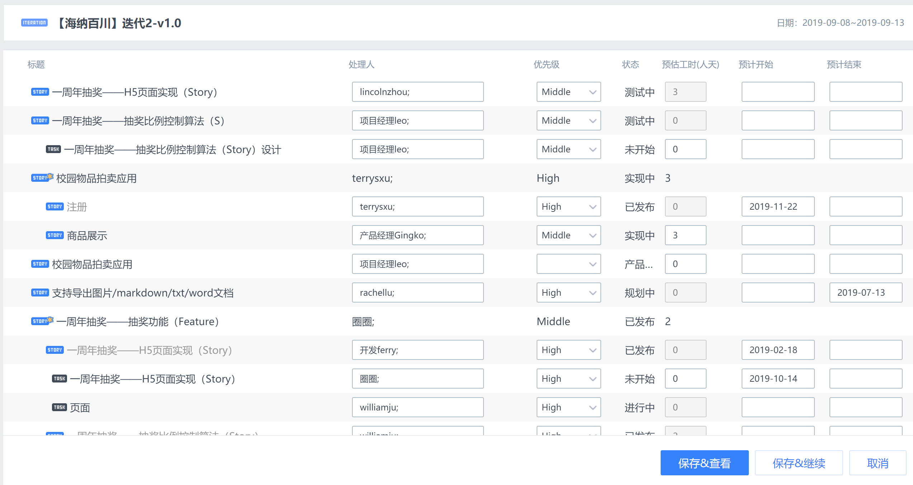Click STORY icon beside 一周年抽奖——抽奖比例控制算法（S）

pos(40,121)
